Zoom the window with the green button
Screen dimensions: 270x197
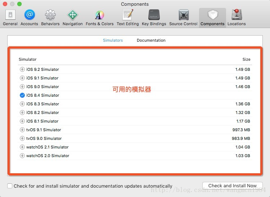pos(19,4)
